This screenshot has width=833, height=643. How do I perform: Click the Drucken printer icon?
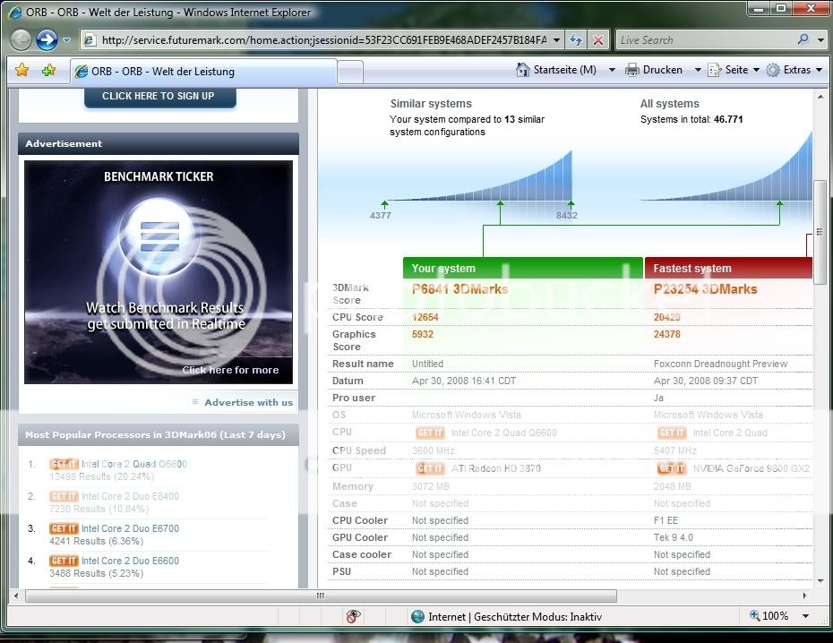tap(632, 70)
